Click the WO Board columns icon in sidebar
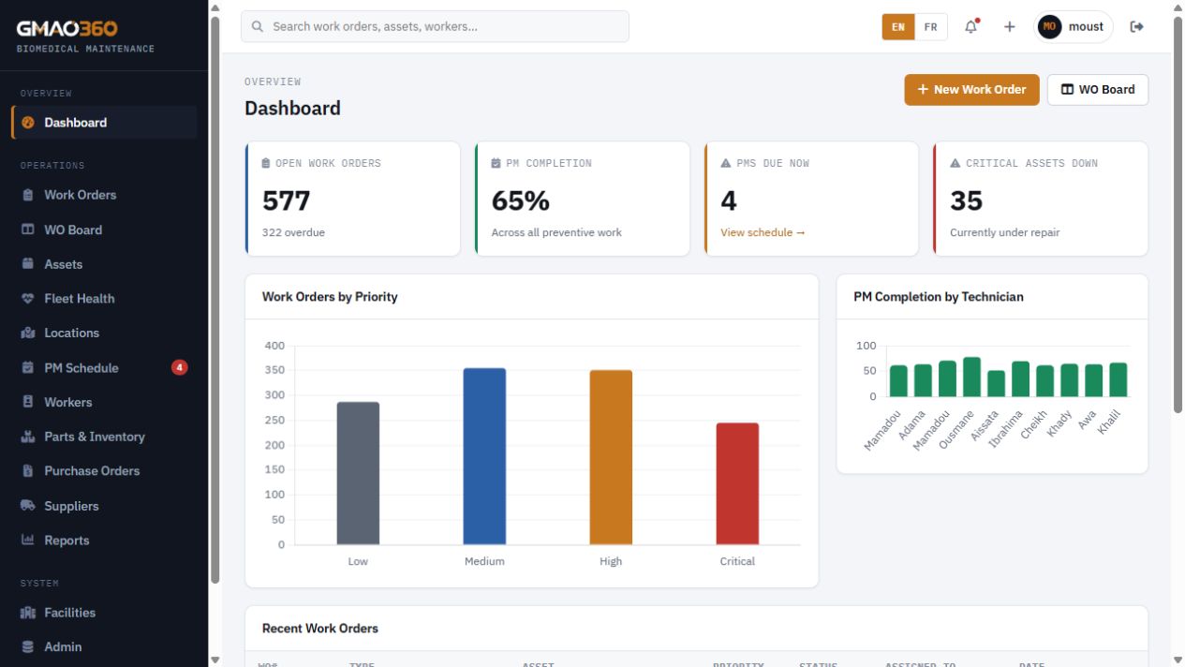Viewport: 1185px width, 667px height. pos(28,230)
